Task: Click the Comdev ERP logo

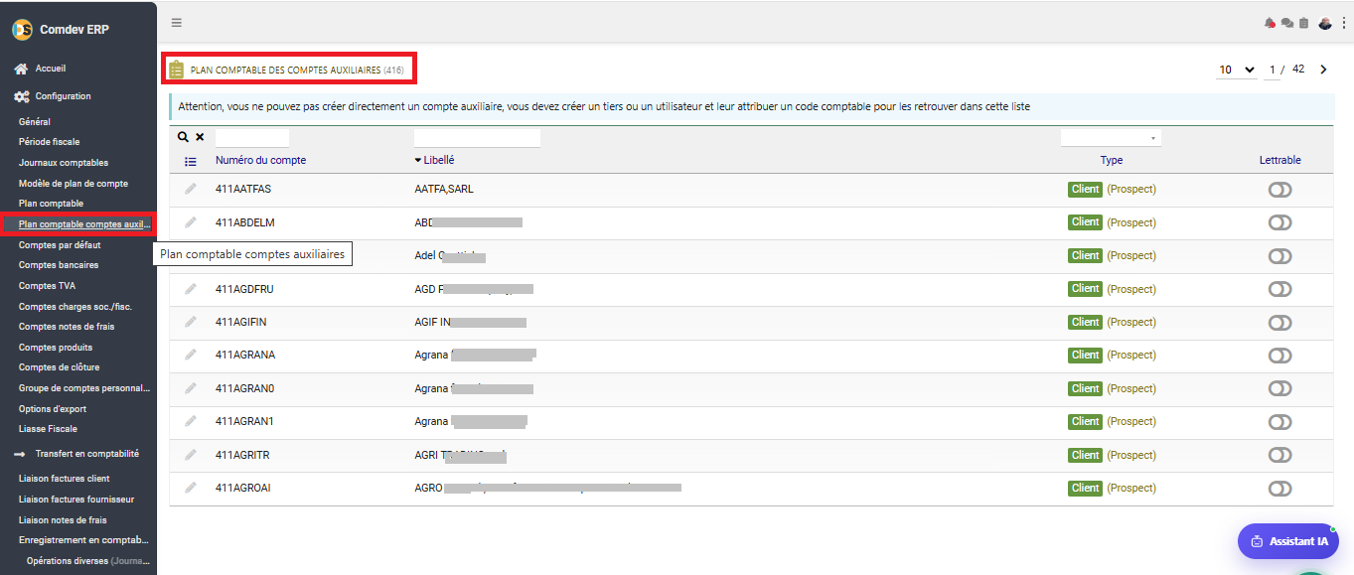Action: pos(22,30)
